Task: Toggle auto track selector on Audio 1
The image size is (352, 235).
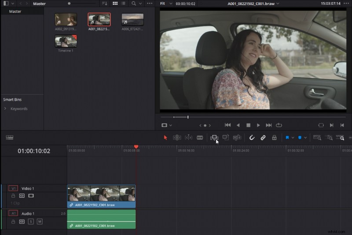Action: coord(22,222)
